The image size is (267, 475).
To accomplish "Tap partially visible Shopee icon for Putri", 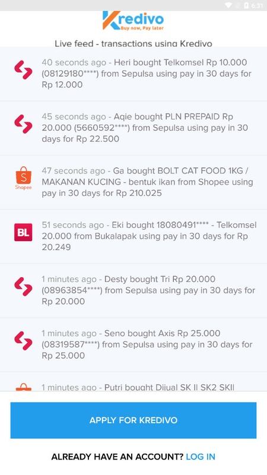I will tap(23, 387).
